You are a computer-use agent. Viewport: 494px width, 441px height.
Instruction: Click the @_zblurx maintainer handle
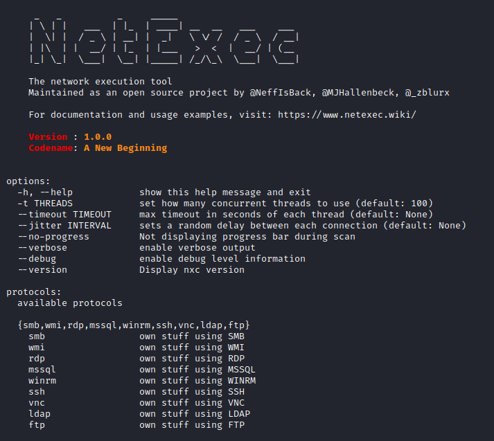click(430, 93)
